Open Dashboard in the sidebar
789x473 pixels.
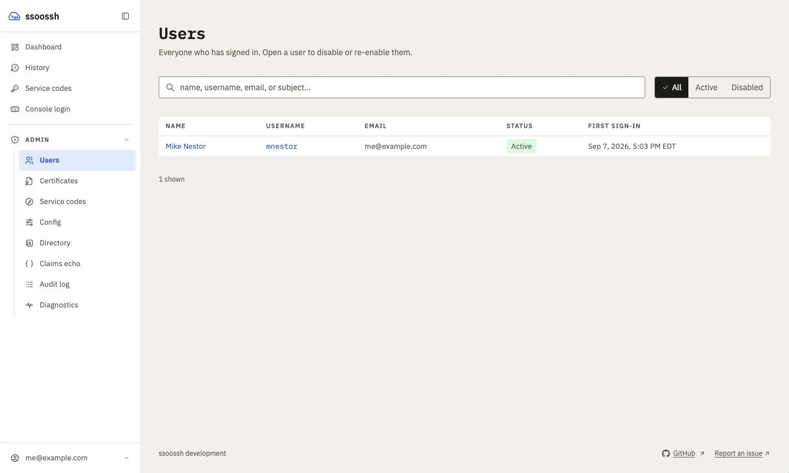(70, 47)
